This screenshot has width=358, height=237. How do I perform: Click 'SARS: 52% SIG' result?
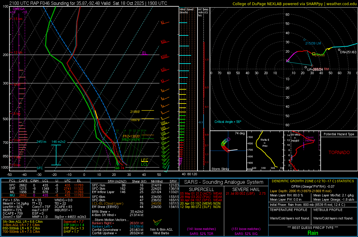pos(246,234)
